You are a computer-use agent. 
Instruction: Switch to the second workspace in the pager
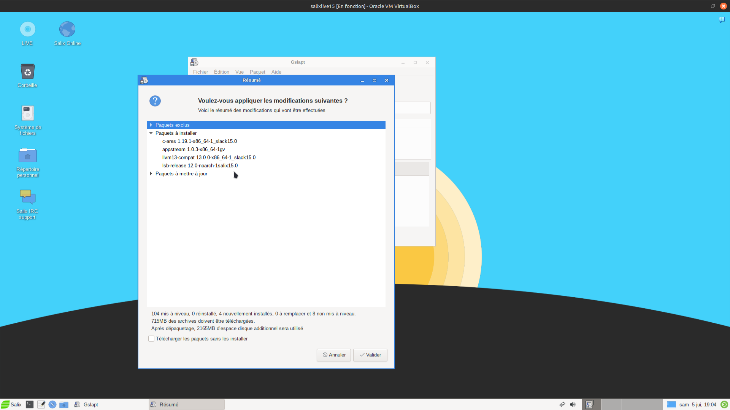coord(612,404)
